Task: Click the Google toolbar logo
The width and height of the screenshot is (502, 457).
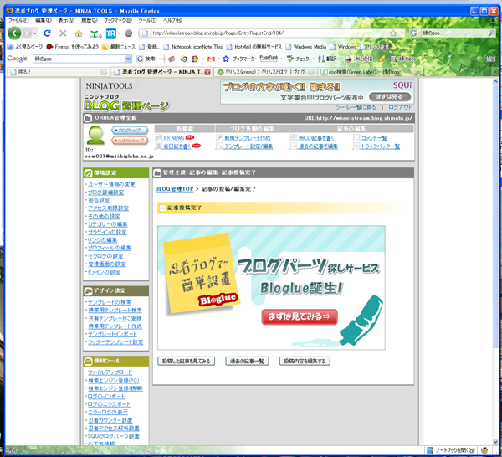Action: 17,59
